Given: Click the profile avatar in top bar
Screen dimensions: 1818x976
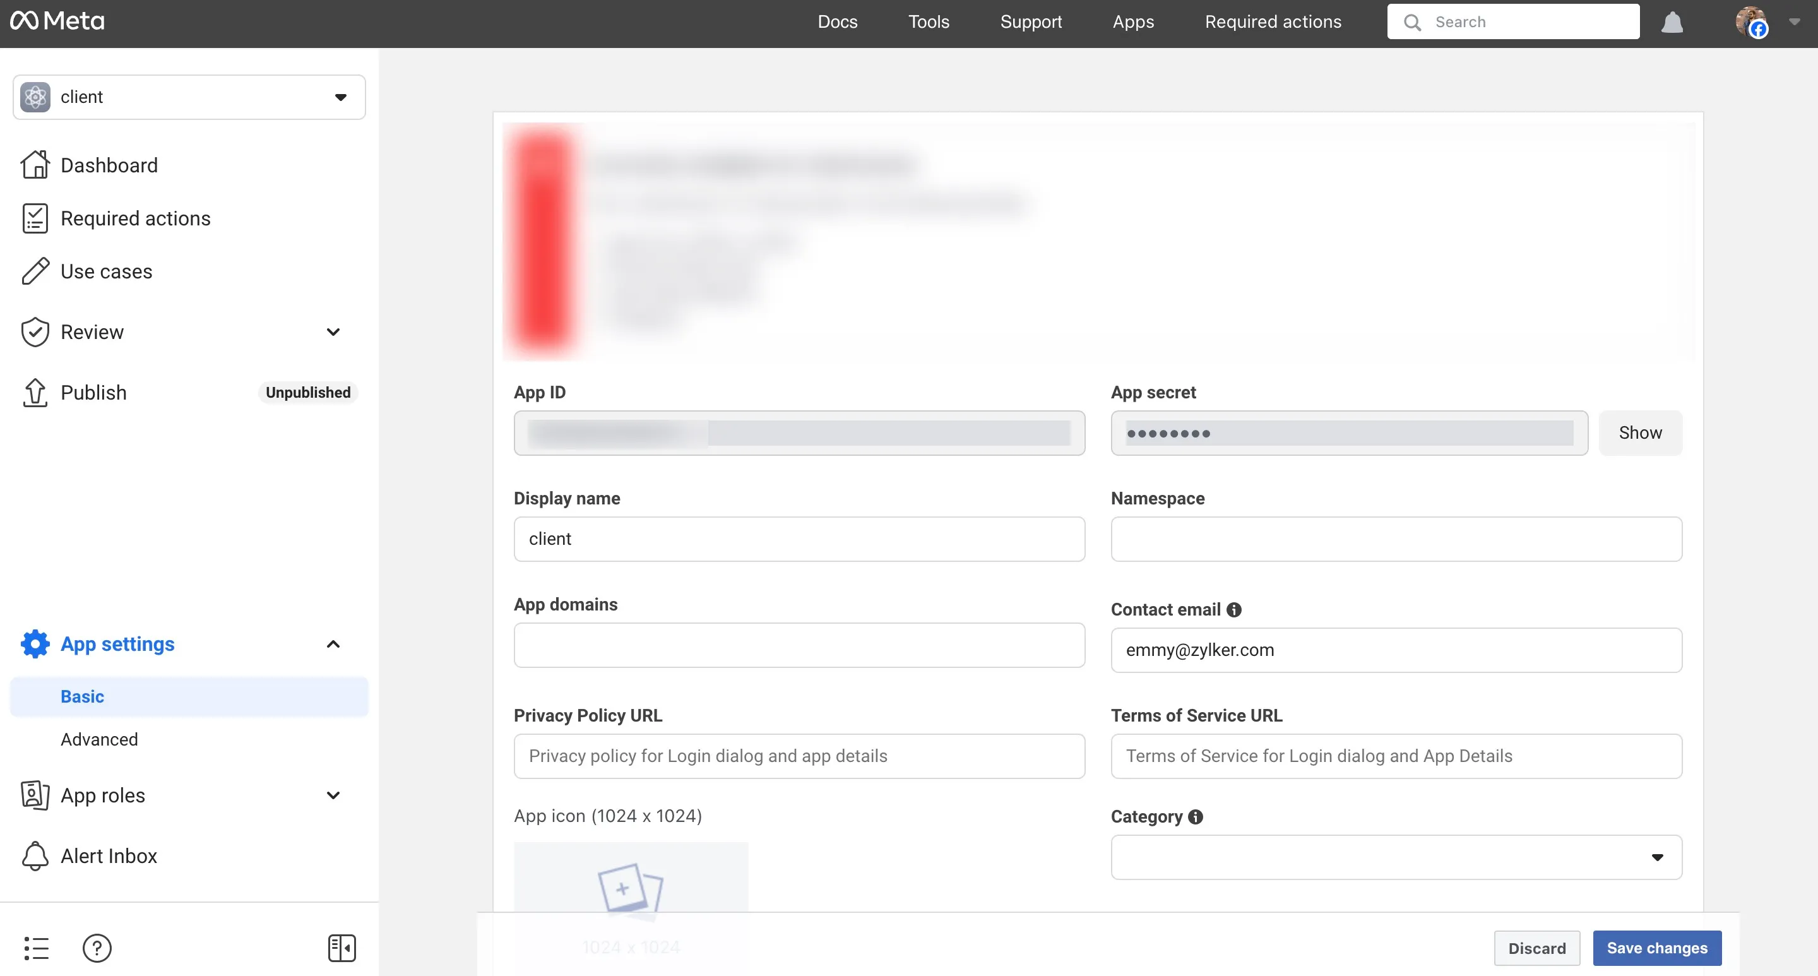Looking at the screenshot, I should 1752,22.
